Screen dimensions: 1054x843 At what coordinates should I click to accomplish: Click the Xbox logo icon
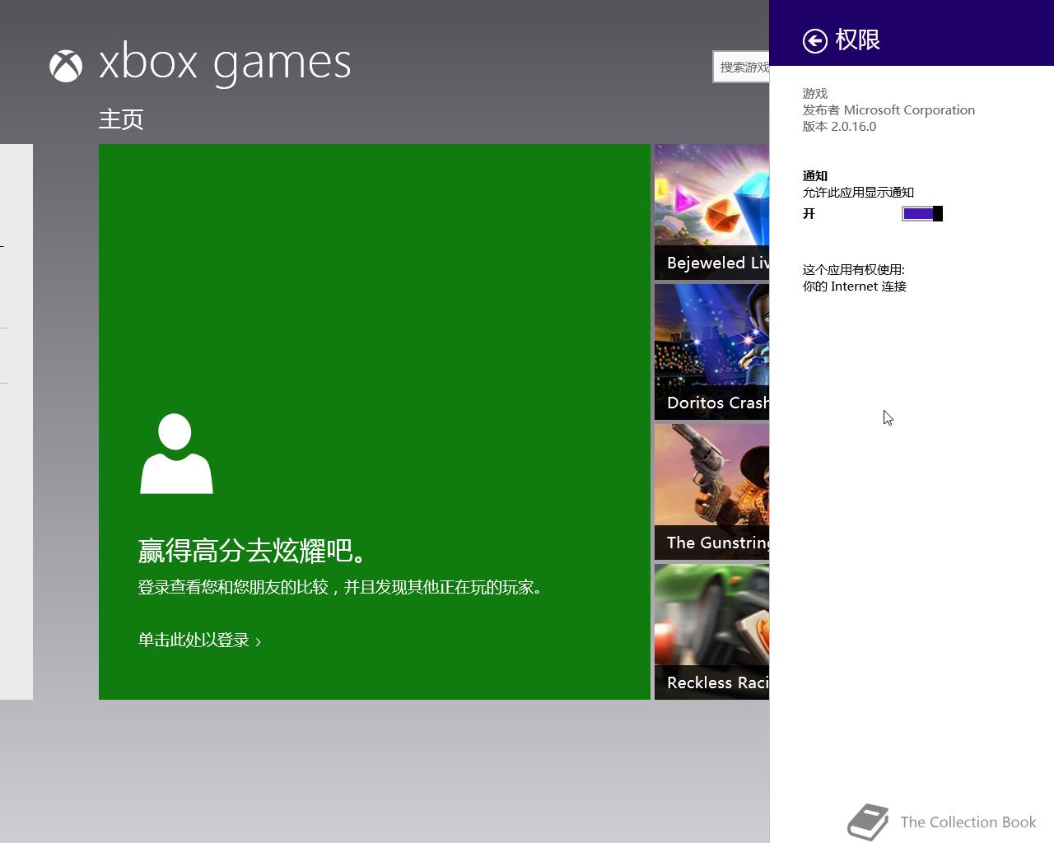coord(66,66)
